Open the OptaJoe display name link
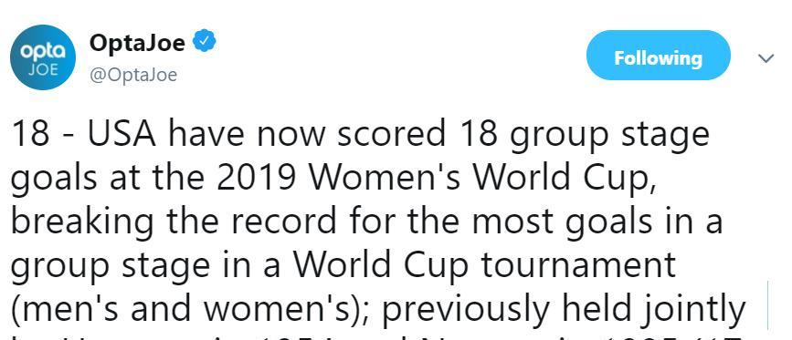 pyautogui.click(x=137, y=43)
